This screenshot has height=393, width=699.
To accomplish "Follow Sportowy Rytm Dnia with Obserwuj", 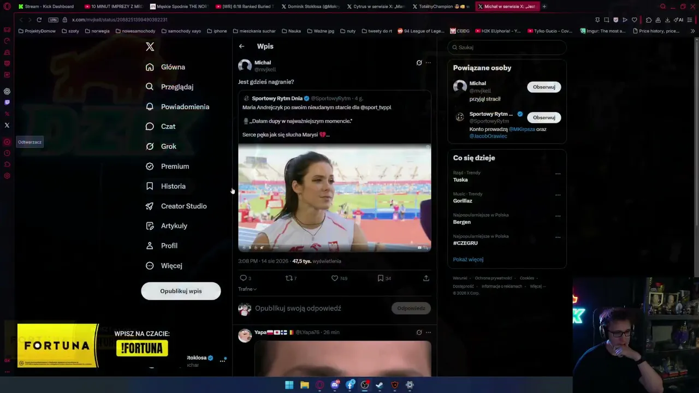I will coord(544,117).
